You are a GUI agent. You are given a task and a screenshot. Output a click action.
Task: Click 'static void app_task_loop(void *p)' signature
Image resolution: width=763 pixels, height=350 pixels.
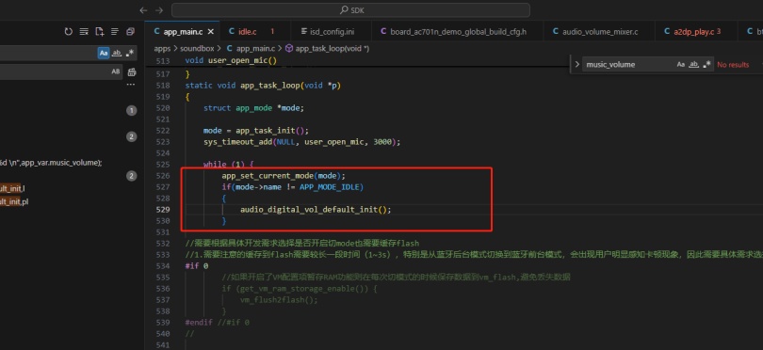coord(263,86)
